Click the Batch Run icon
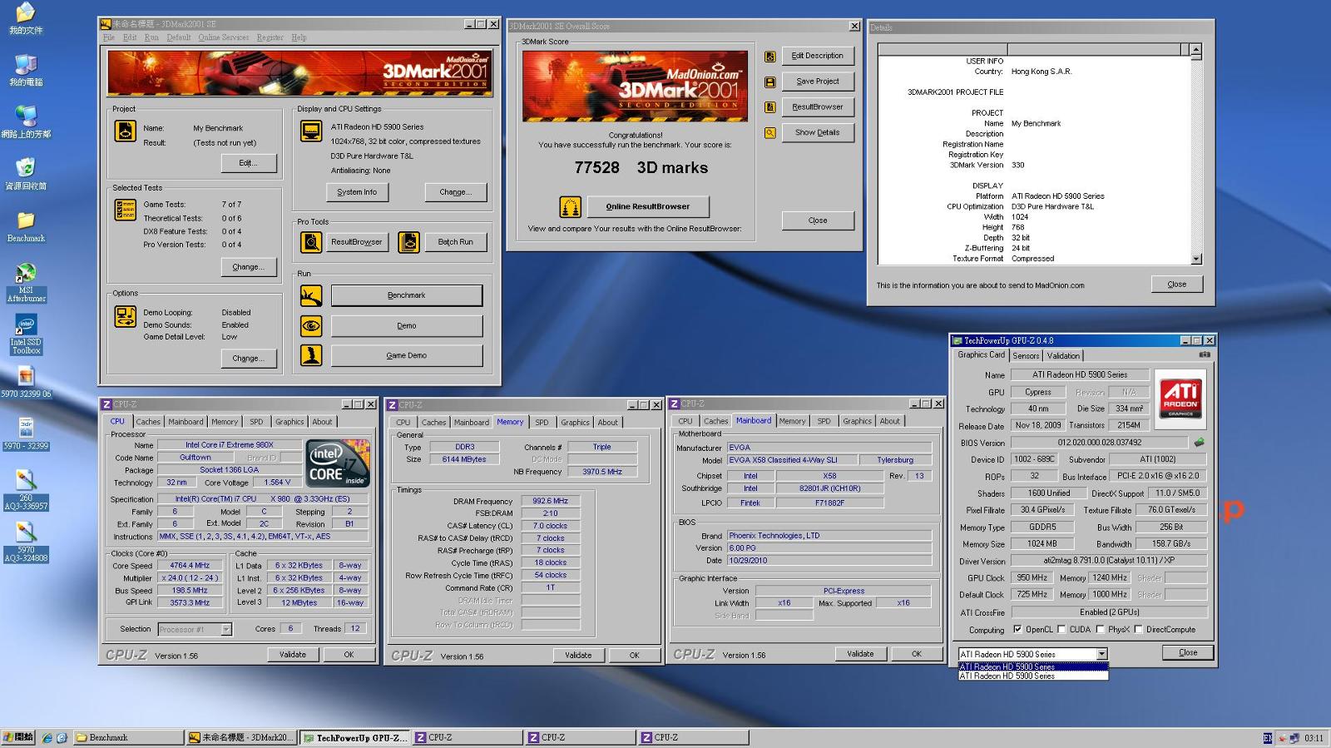The image size is (1331, 748). click(x=408, y=242)
